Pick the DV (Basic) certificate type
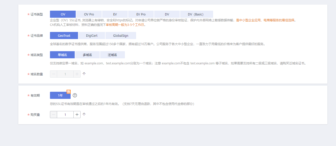 pyautogui.click(x=197, y=14)
